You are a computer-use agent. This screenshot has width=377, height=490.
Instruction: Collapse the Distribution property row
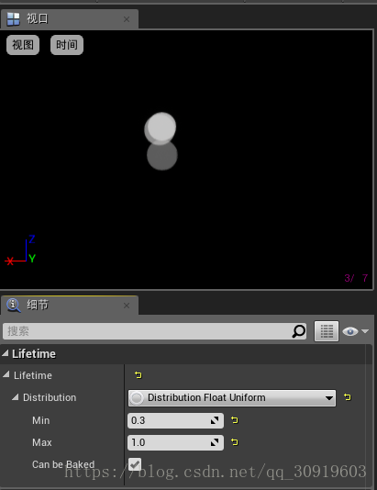15,397
